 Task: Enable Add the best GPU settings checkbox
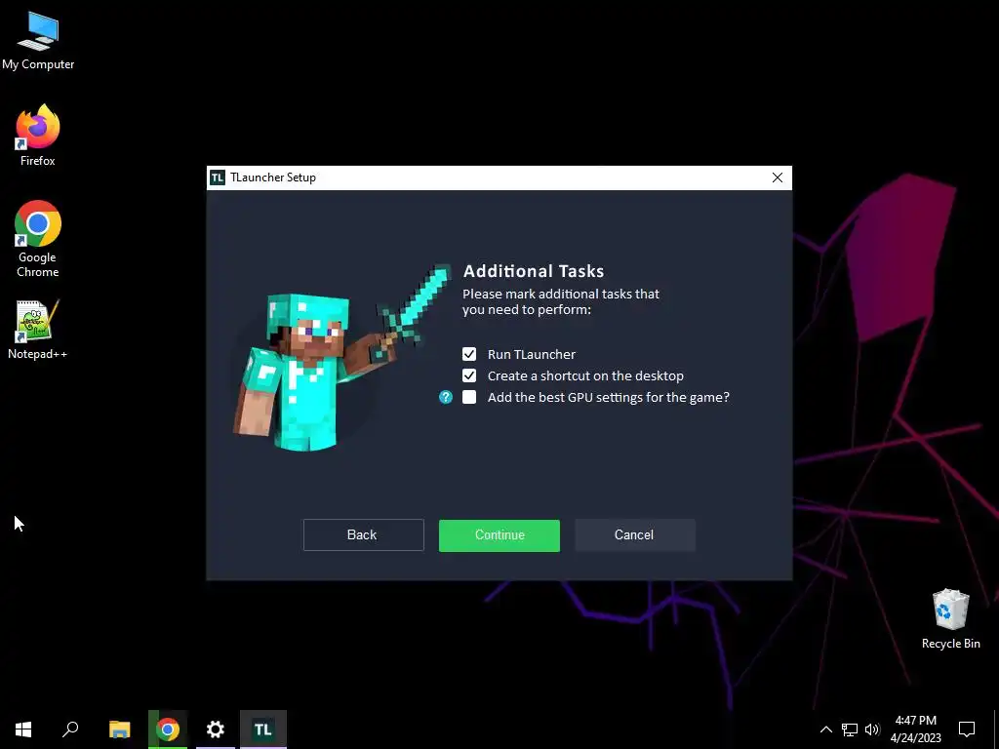click(x=469, y=398)
